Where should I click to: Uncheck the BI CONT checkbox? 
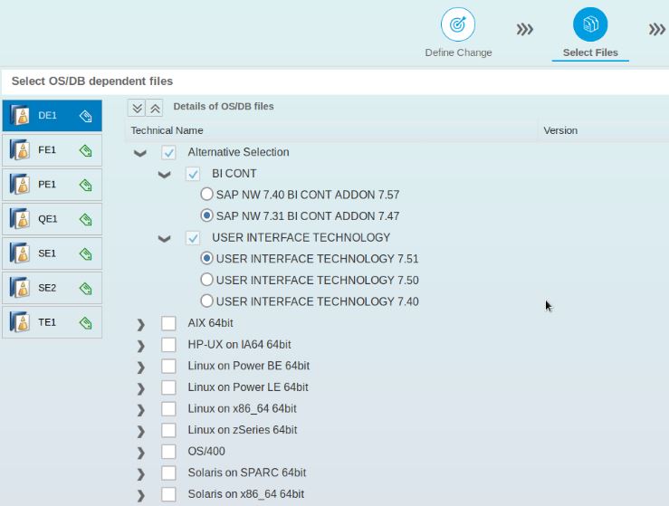[193, 174]
